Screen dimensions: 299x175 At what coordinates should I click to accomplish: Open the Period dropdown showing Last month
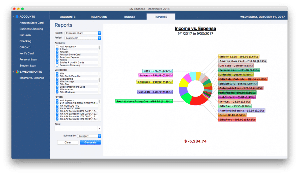point(83,38)
